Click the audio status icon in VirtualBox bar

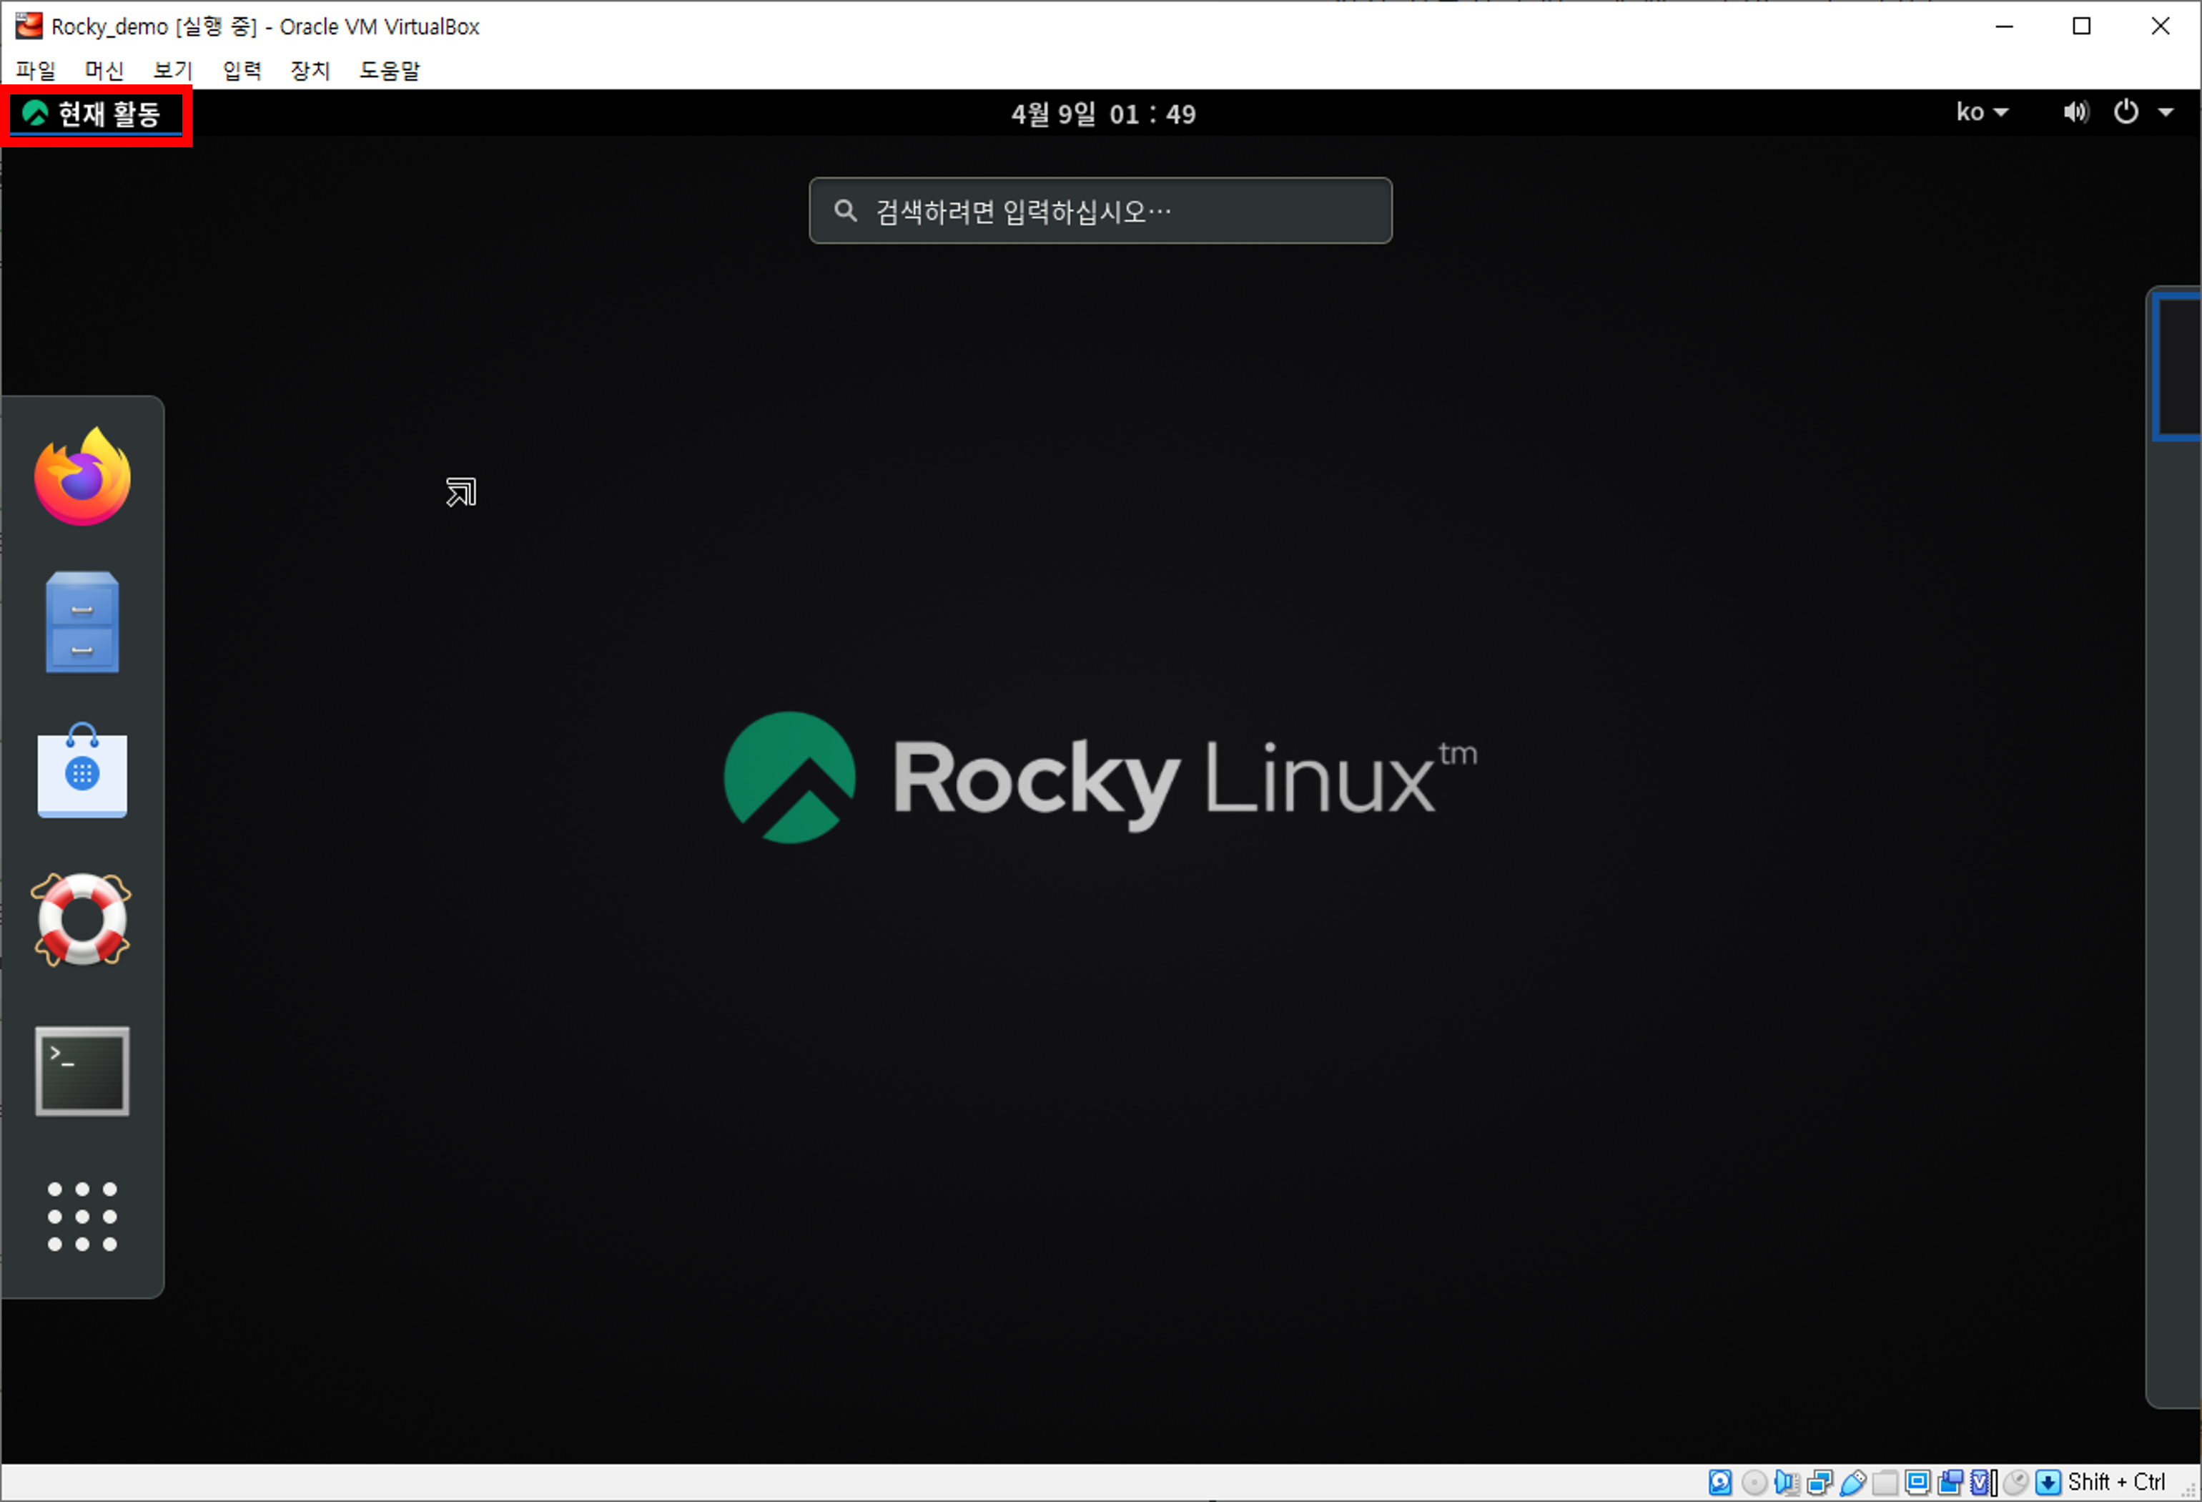(x=1786, y=1482)
